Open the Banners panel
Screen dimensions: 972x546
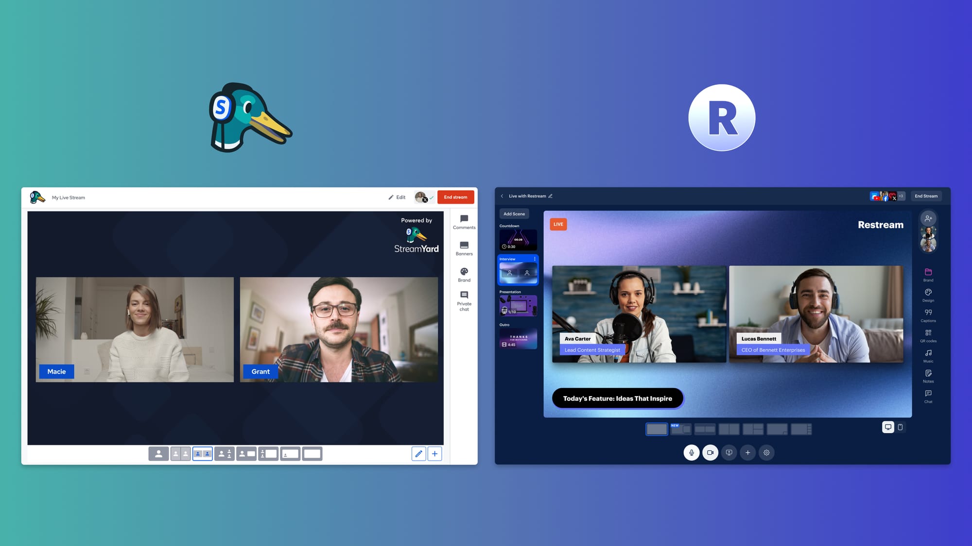[464, 248]
